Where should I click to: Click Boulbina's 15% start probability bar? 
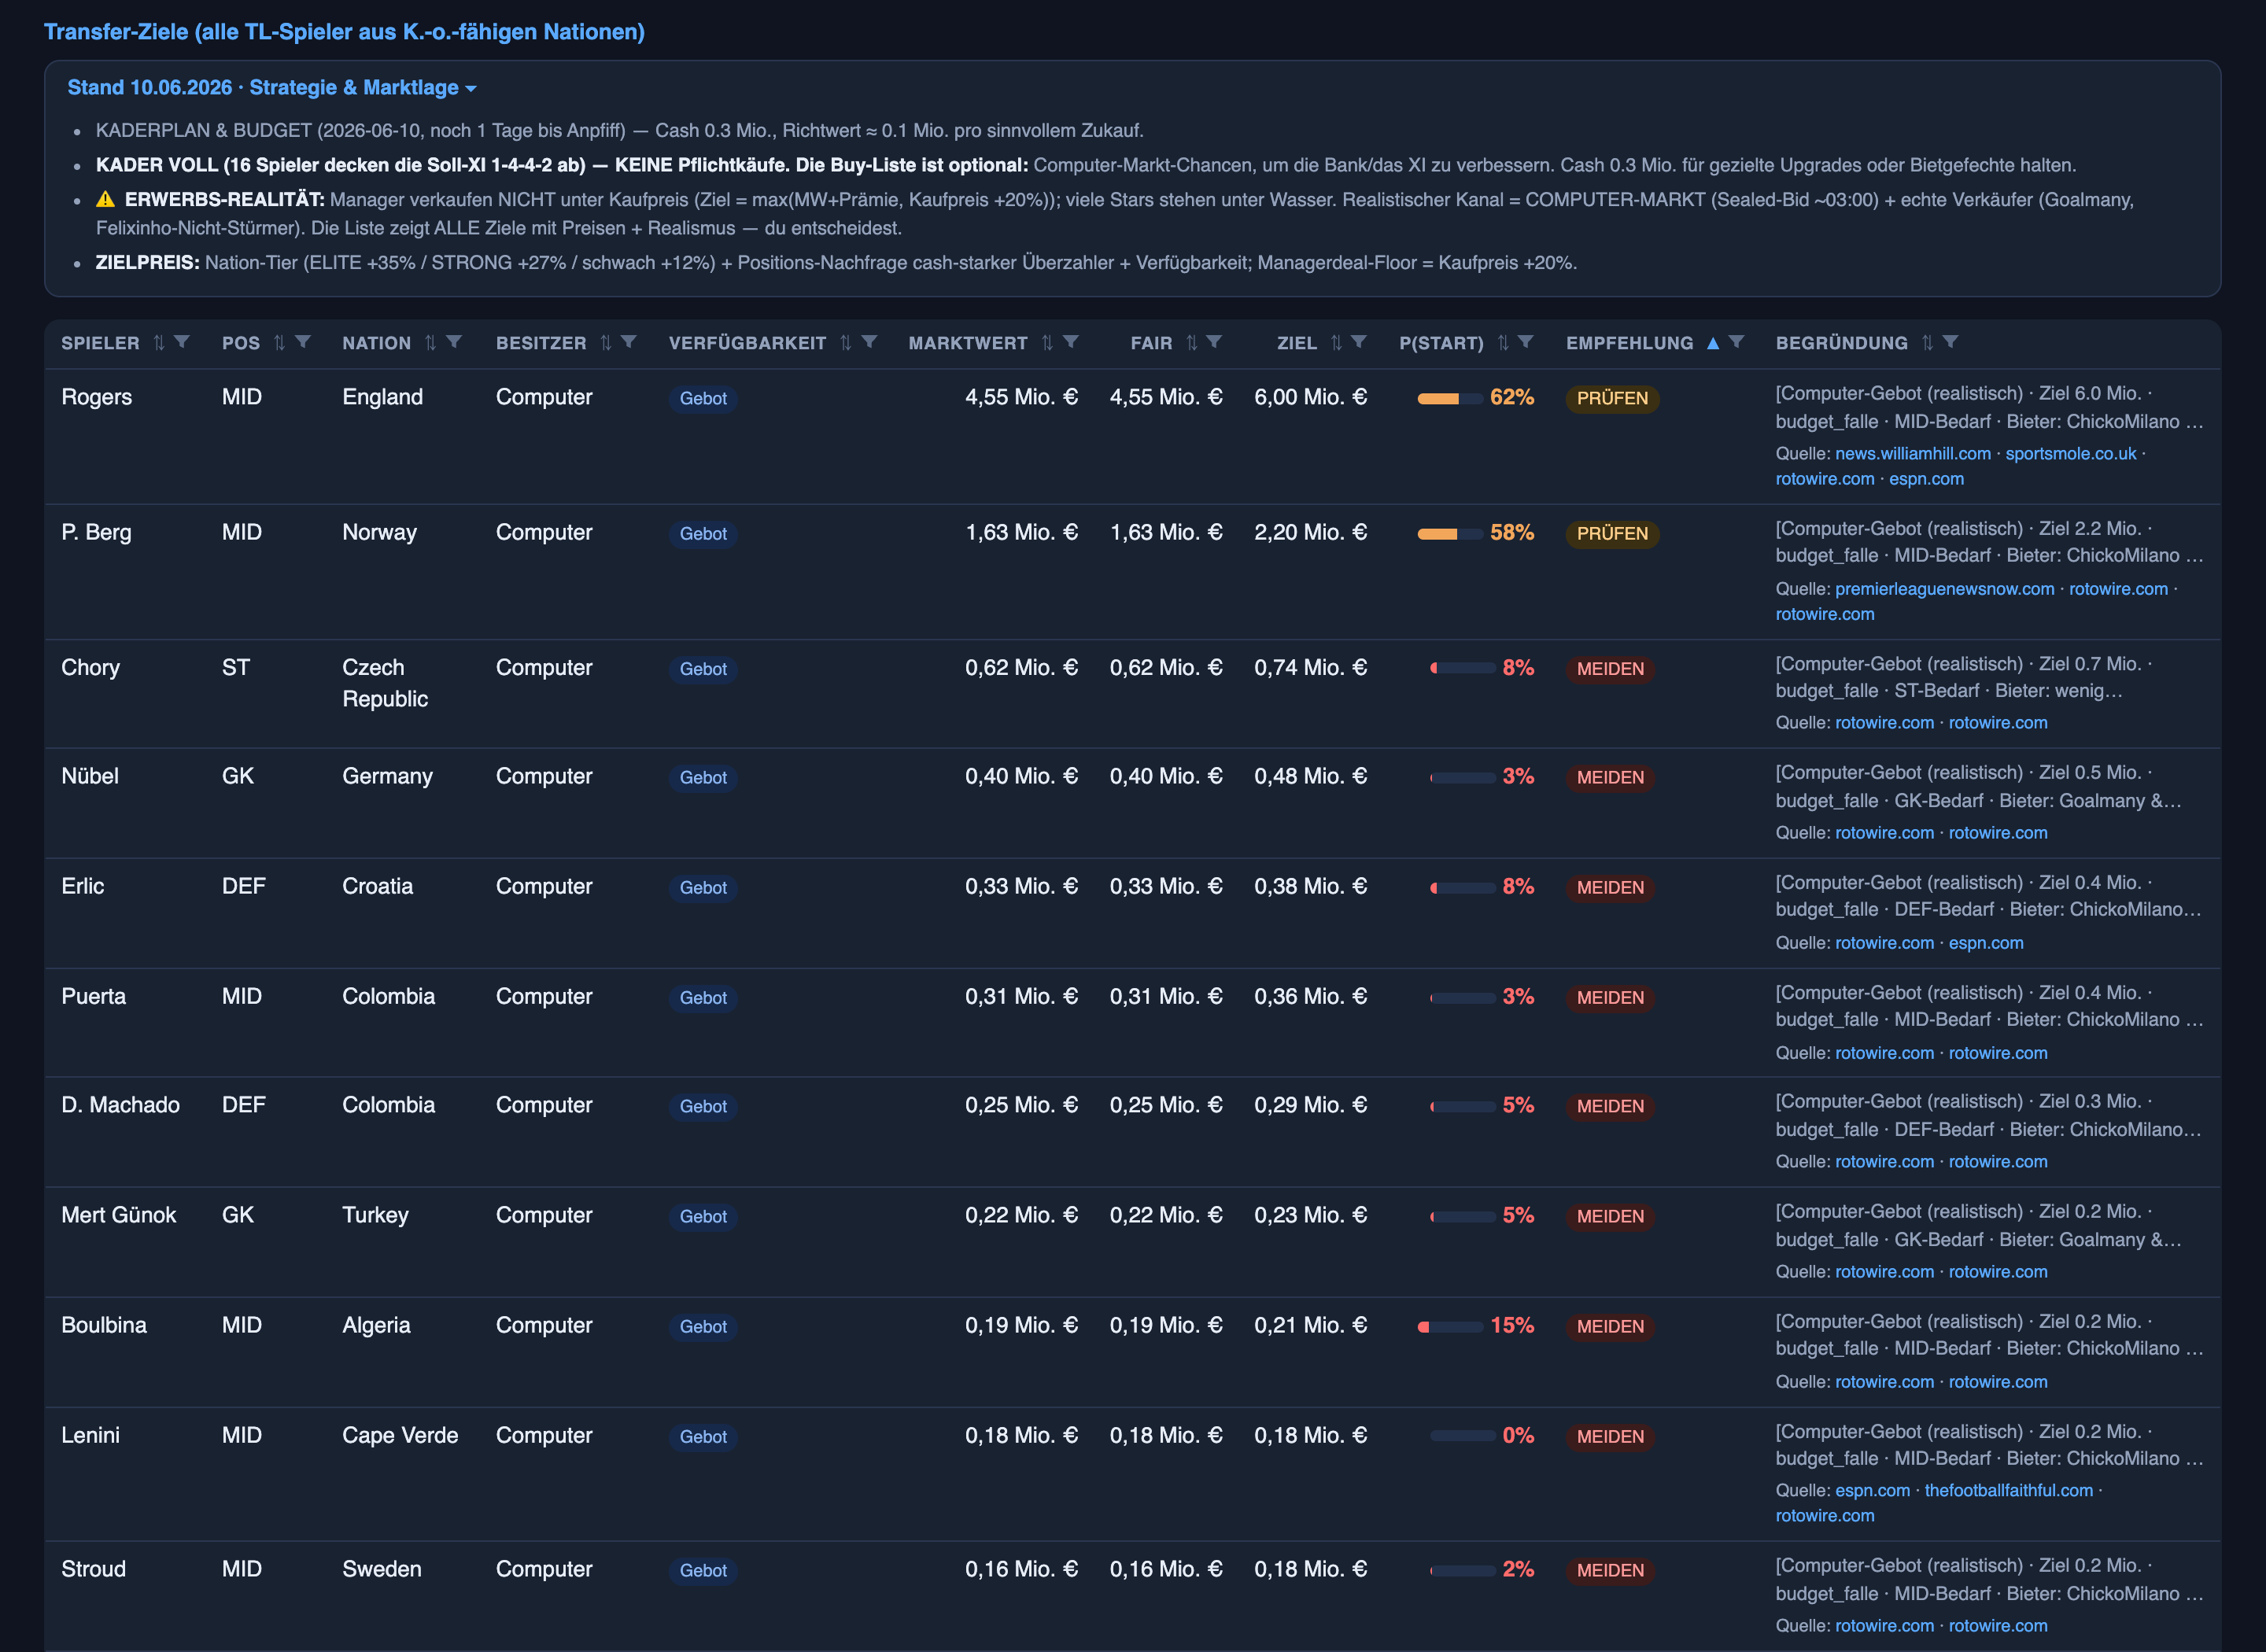coord(1449,1327)
